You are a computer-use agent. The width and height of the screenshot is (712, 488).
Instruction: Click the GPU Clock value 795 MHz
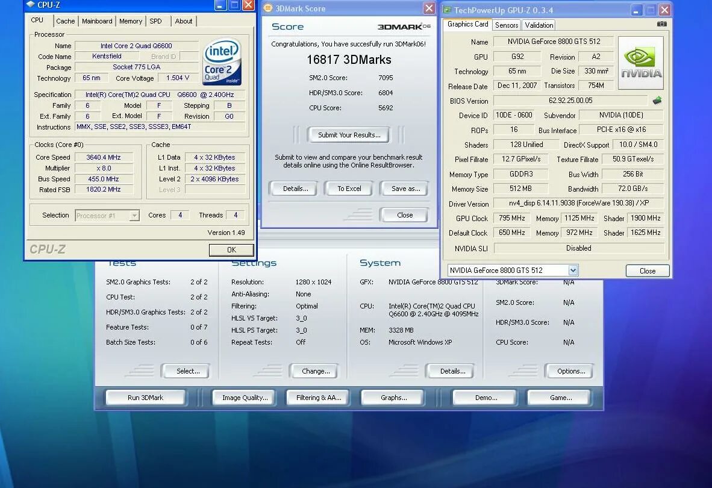[x=512, y=218]
